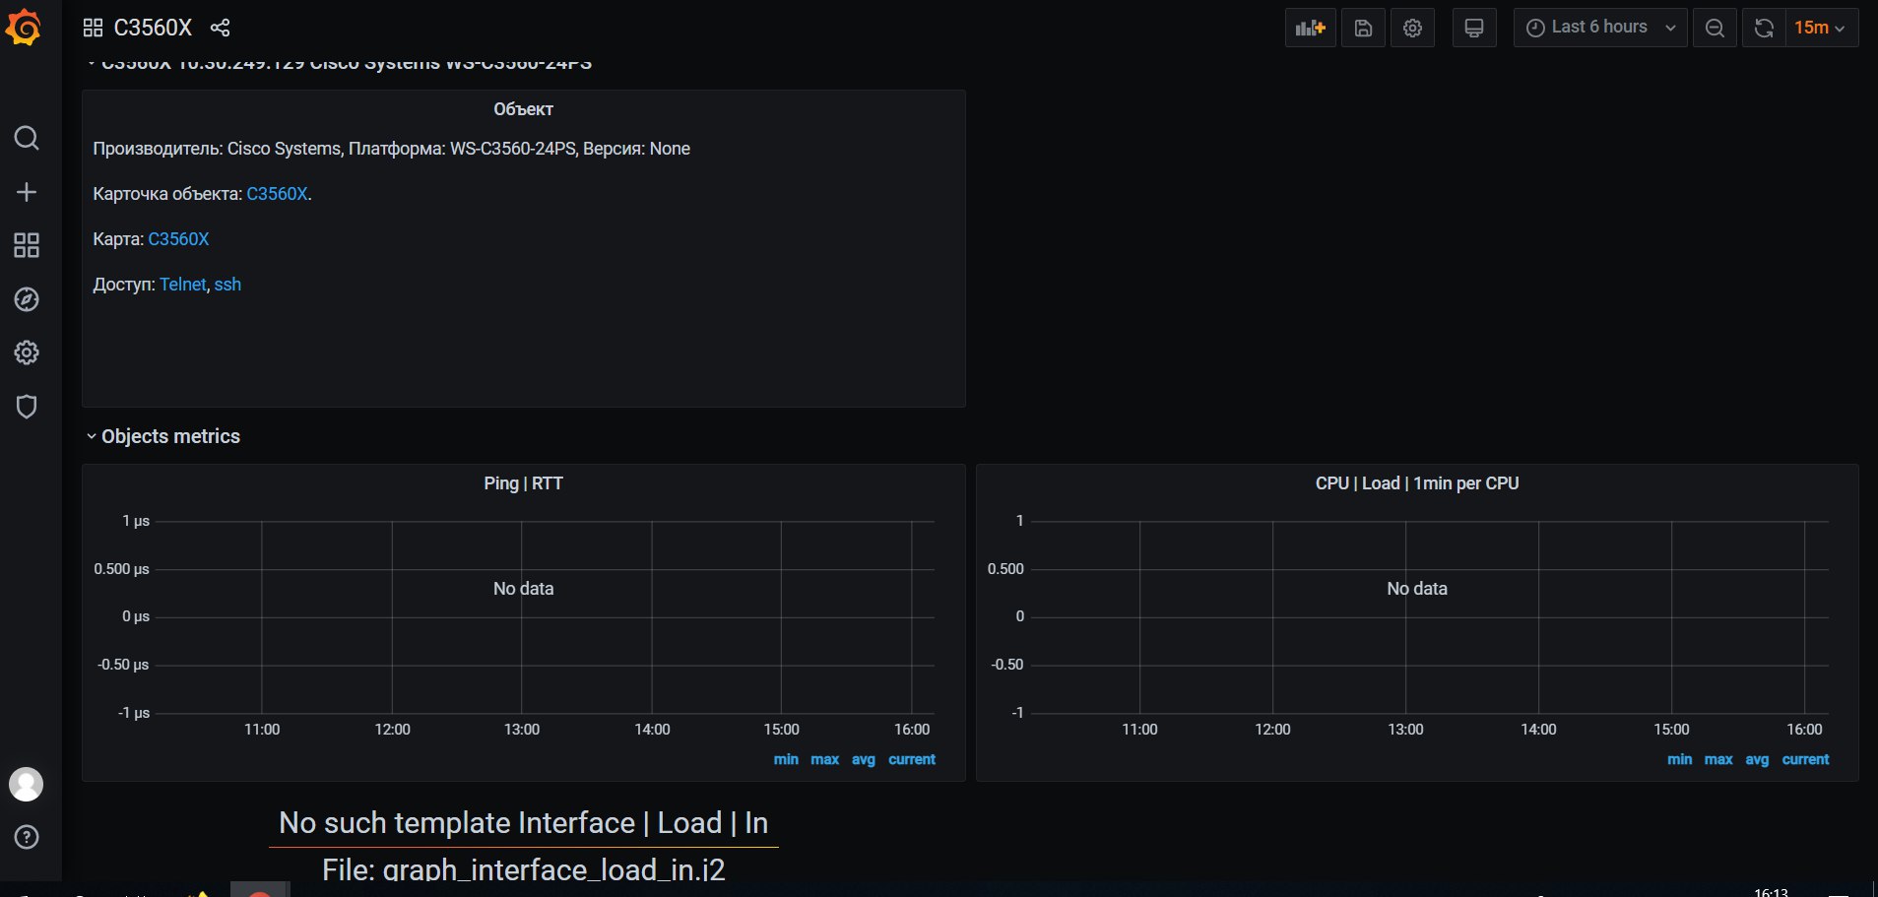
Task: Click the 'File: graph_interface_load_in.j2' text
Action: 523,869
